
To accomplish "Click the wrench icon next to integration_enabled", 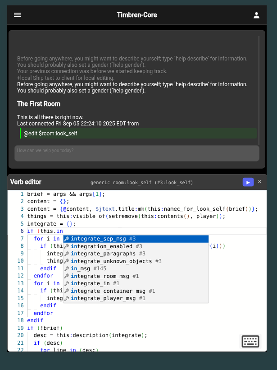I will pyautogui.click(x=67, y=246).
